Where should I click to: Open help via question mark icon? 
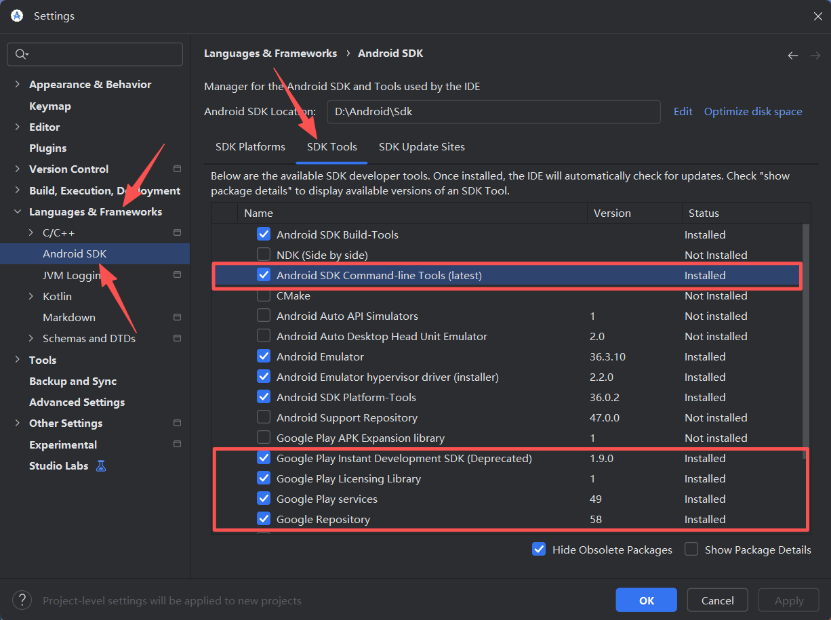pyautogui.click(x=22, y=600)
